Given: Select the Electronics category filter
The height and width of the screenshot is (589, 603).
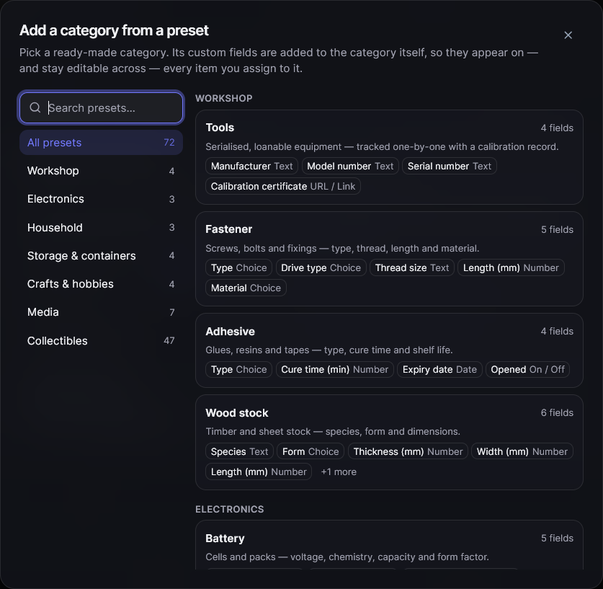Looking at the screenshot, I should 101,199.
